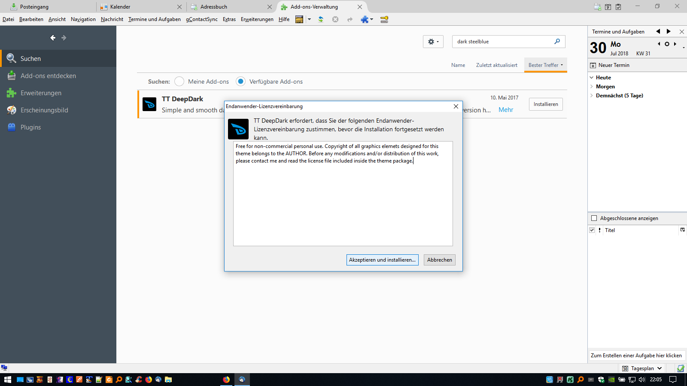Open the Plugins category
This screenshot has height=386, width=687.
58,127
